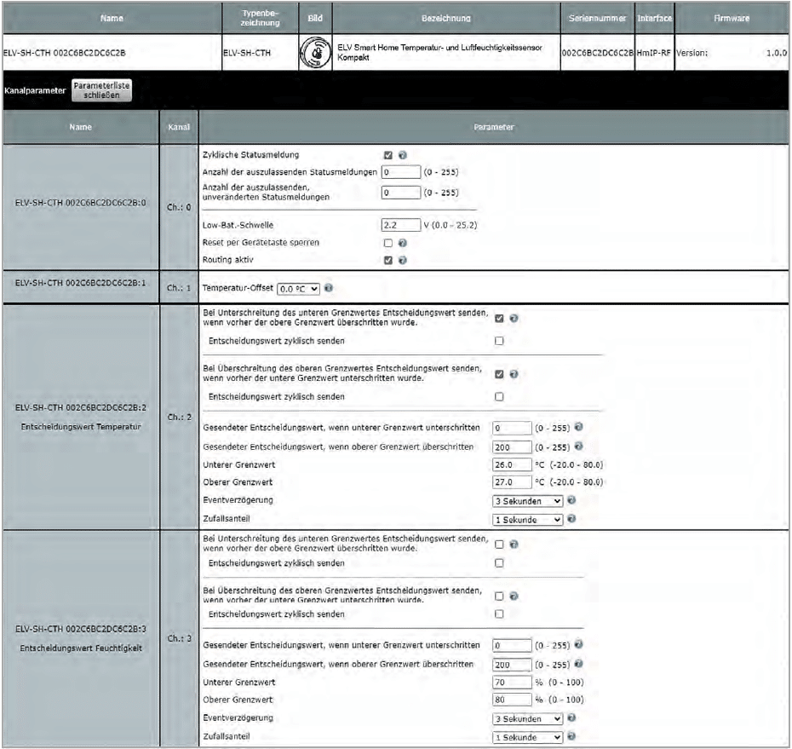
Task: Click Ch. 2 Unterer Grenzwert field 26.0
Action: pyautogui.click(x=512, y=464)
